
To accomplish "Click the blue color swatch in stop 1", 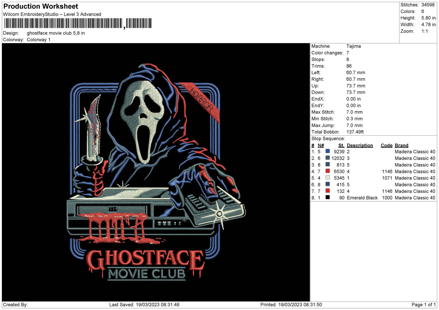I will click(x=328, y=151).
